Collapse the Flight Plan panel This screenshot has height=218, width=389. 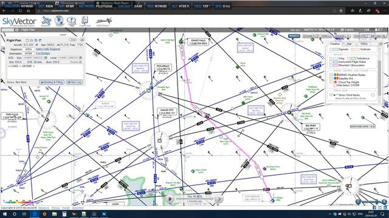82,40
